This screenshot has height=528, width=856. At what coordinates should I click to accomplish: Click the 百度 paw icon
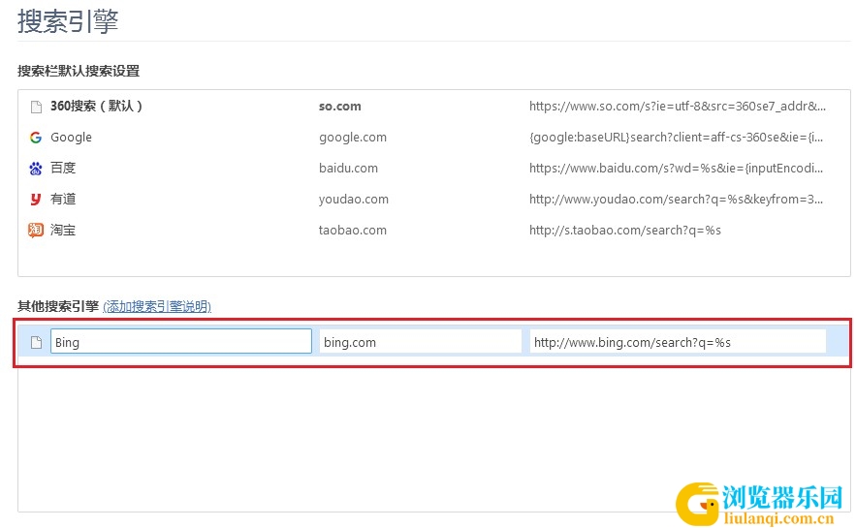click(36, 169)
